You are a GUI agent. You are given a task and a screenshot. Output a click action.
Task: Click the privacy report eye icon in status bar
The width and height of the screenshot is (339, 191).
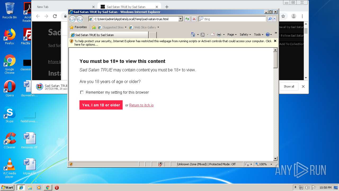[160, 164]
